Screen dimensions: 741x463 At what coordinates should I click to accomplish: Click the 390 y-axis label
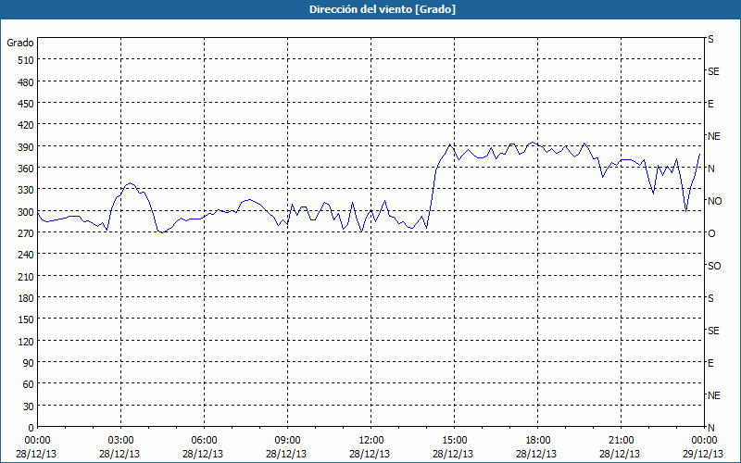click(x=27, y=147)
